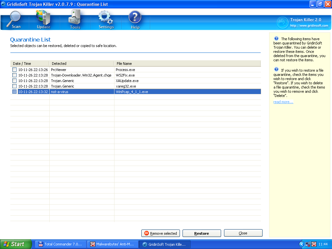
Task: Click GridinSoft Trojan Killer taskbar button
Action: click(165, 244)
